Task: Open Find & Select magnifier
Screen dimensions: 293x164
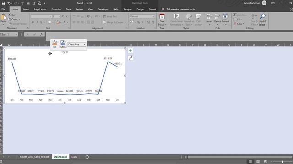Action: pos(262,19)
